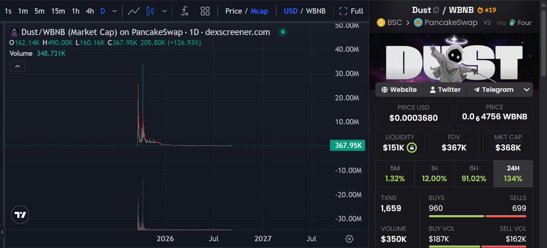
Task: Switch to line chart type
Action: pyautogui.click(x=134, y=11)
